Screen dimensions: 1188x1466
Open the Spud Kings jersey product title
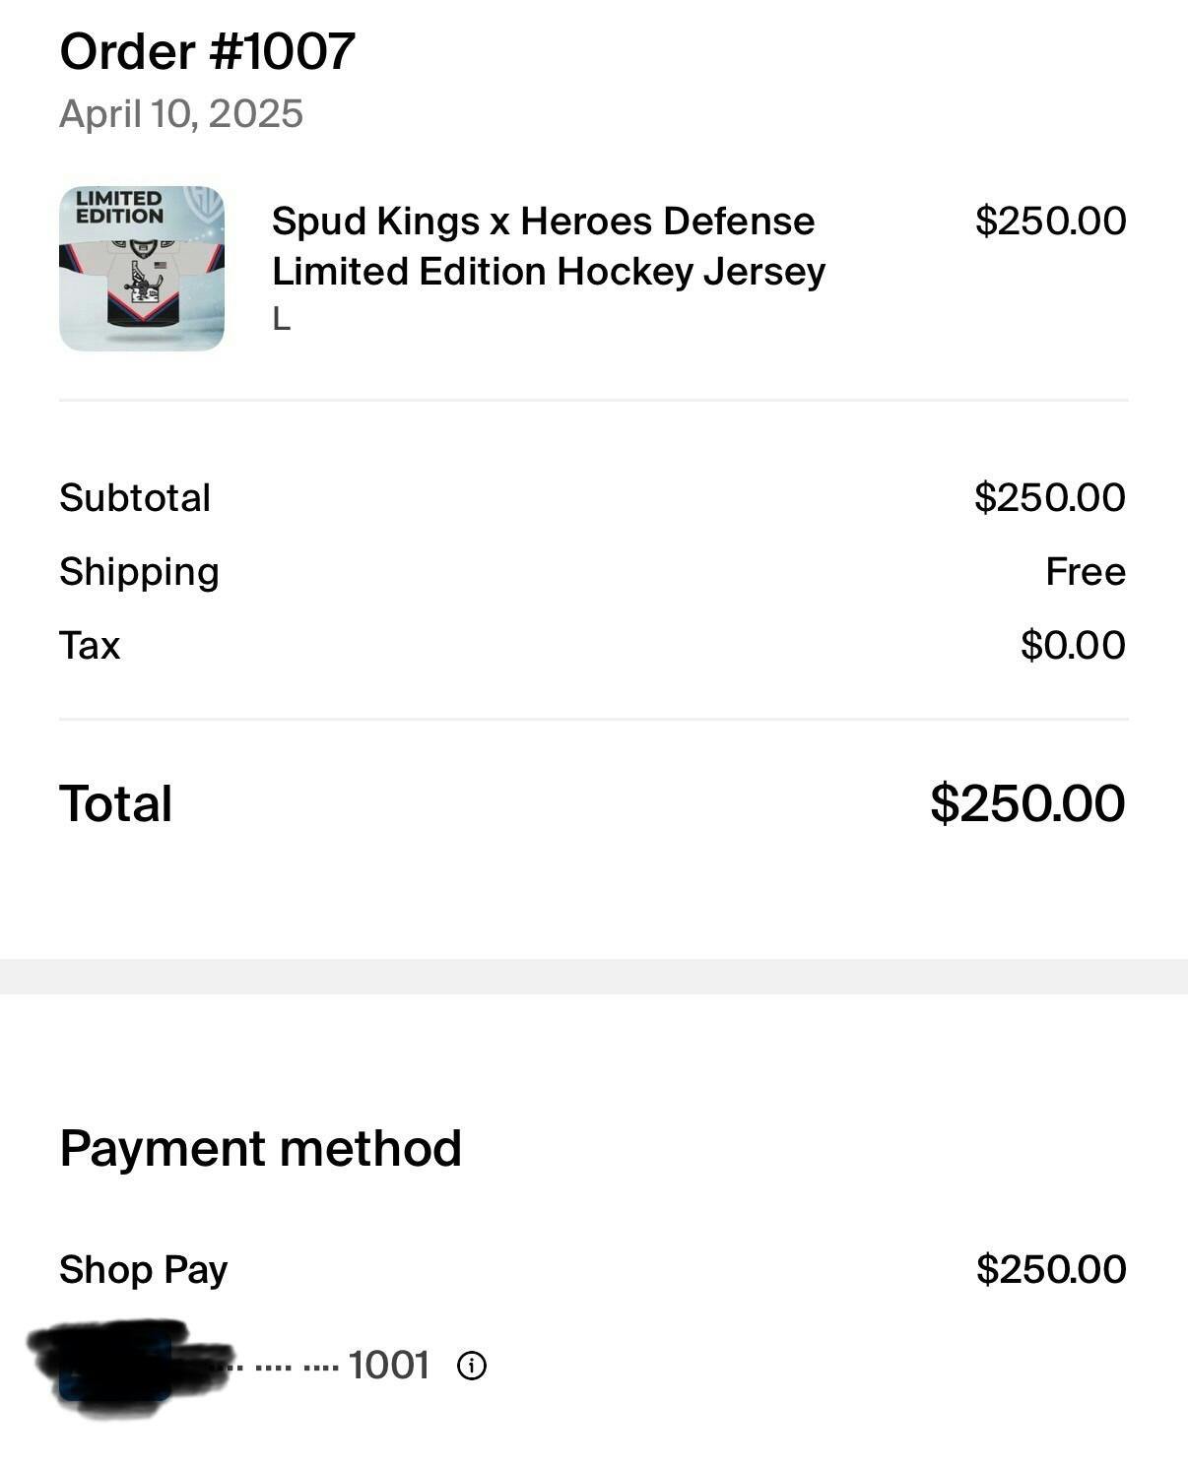point(548,246)
